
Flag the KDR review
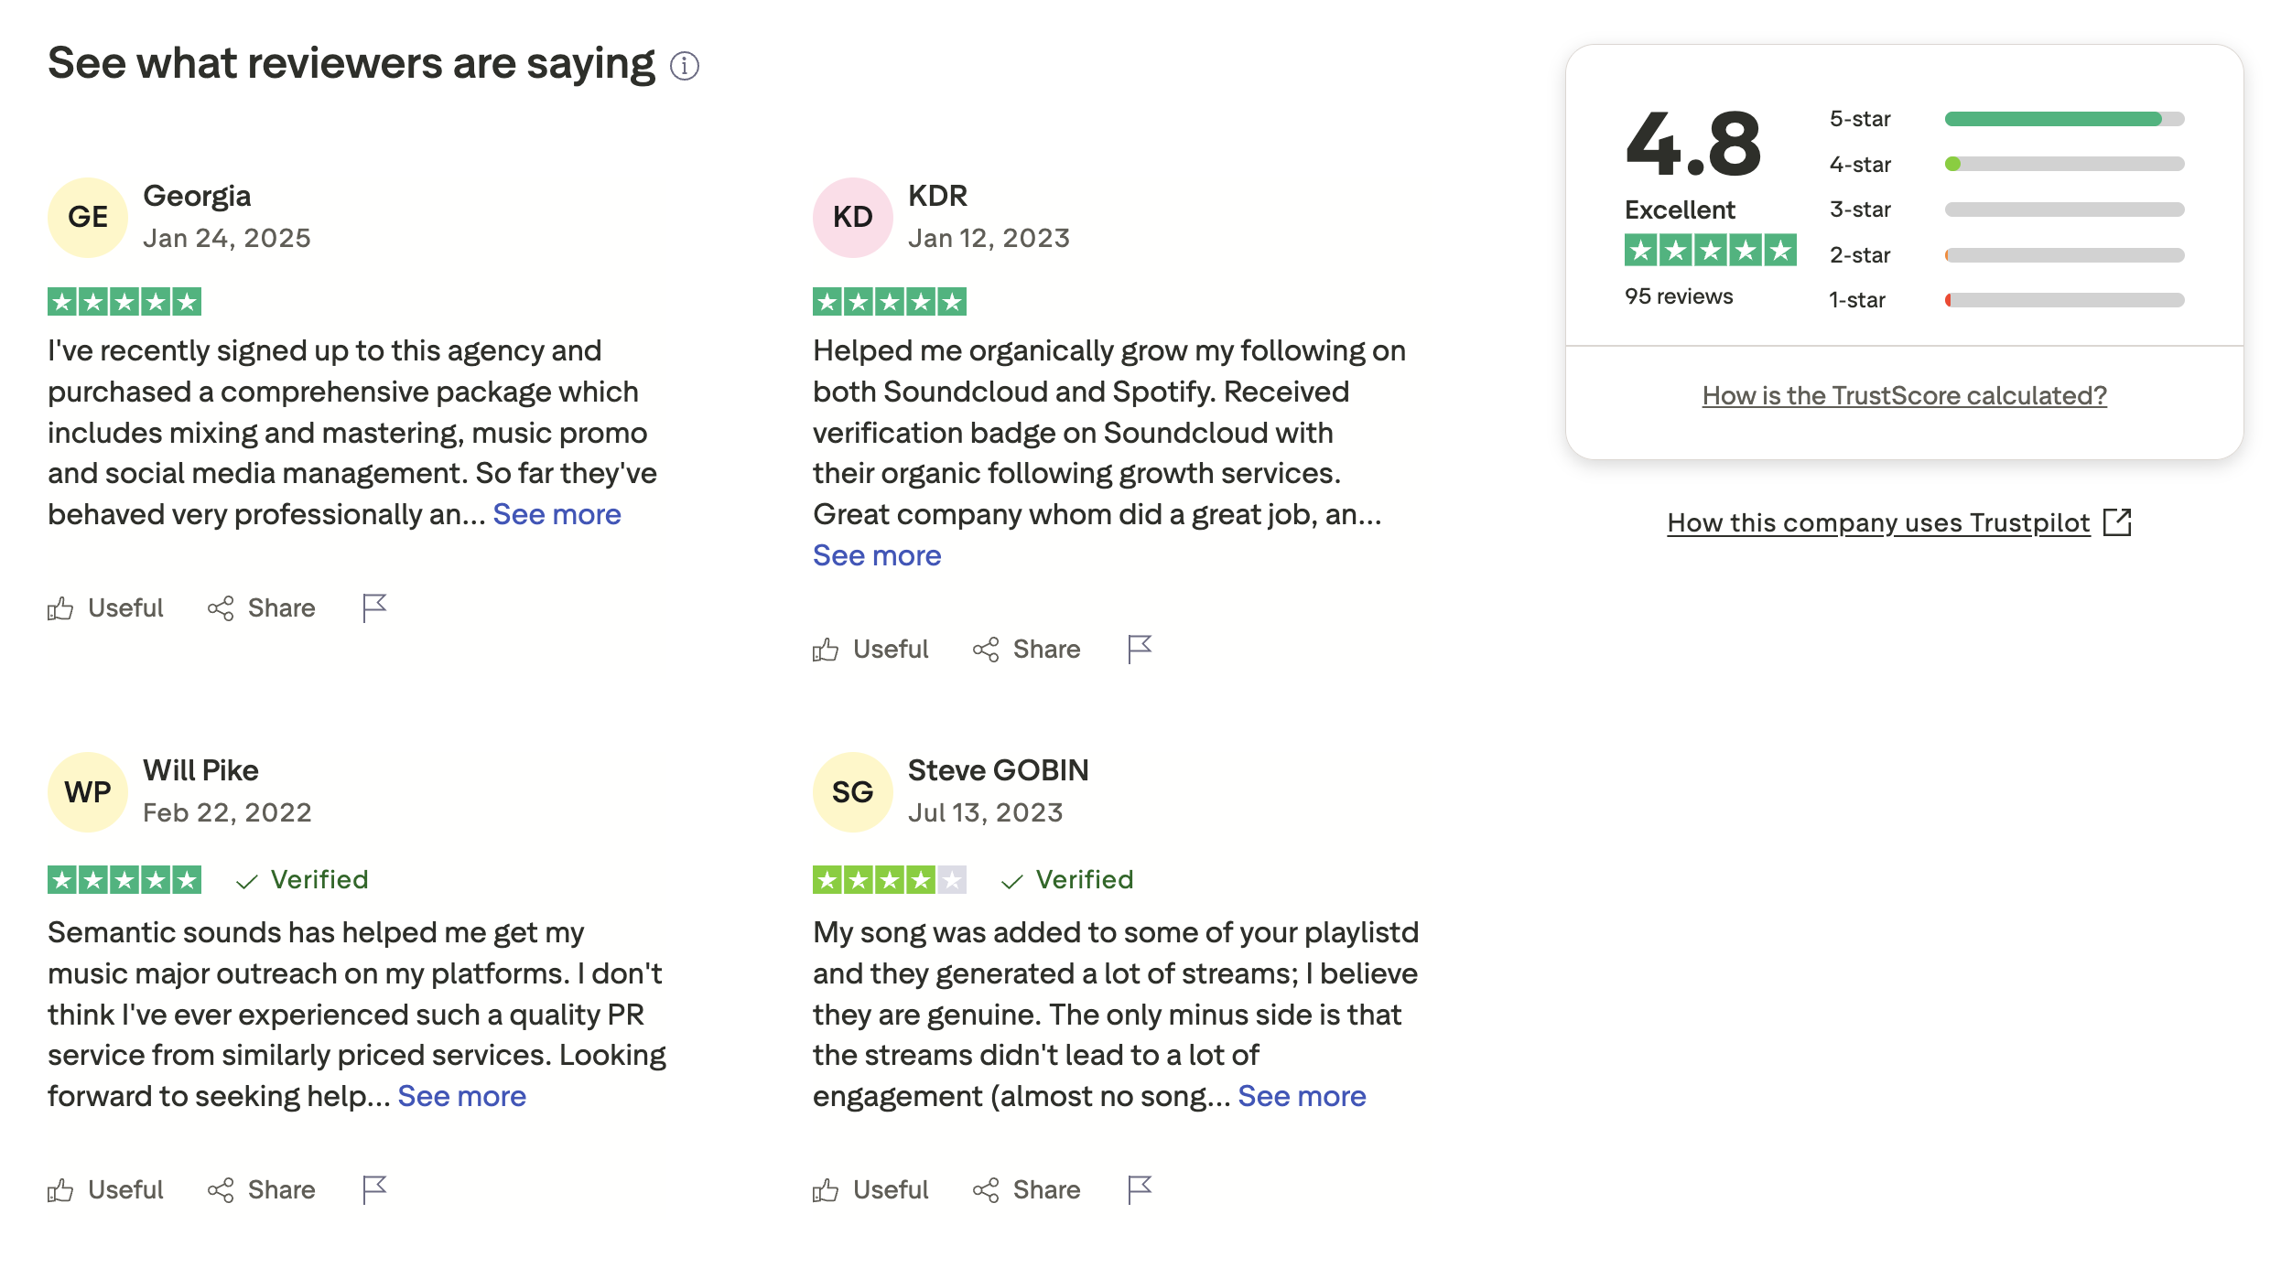[1140, 649]
